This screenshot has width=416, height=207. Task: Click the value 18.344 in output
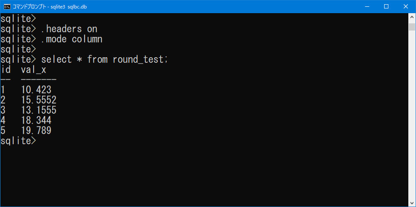[x=36, y=120]
